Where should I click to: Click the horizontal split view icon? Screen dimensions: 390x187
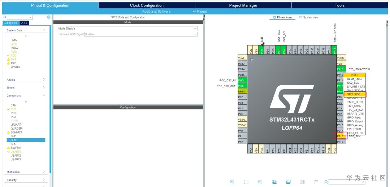click(316, 182)
